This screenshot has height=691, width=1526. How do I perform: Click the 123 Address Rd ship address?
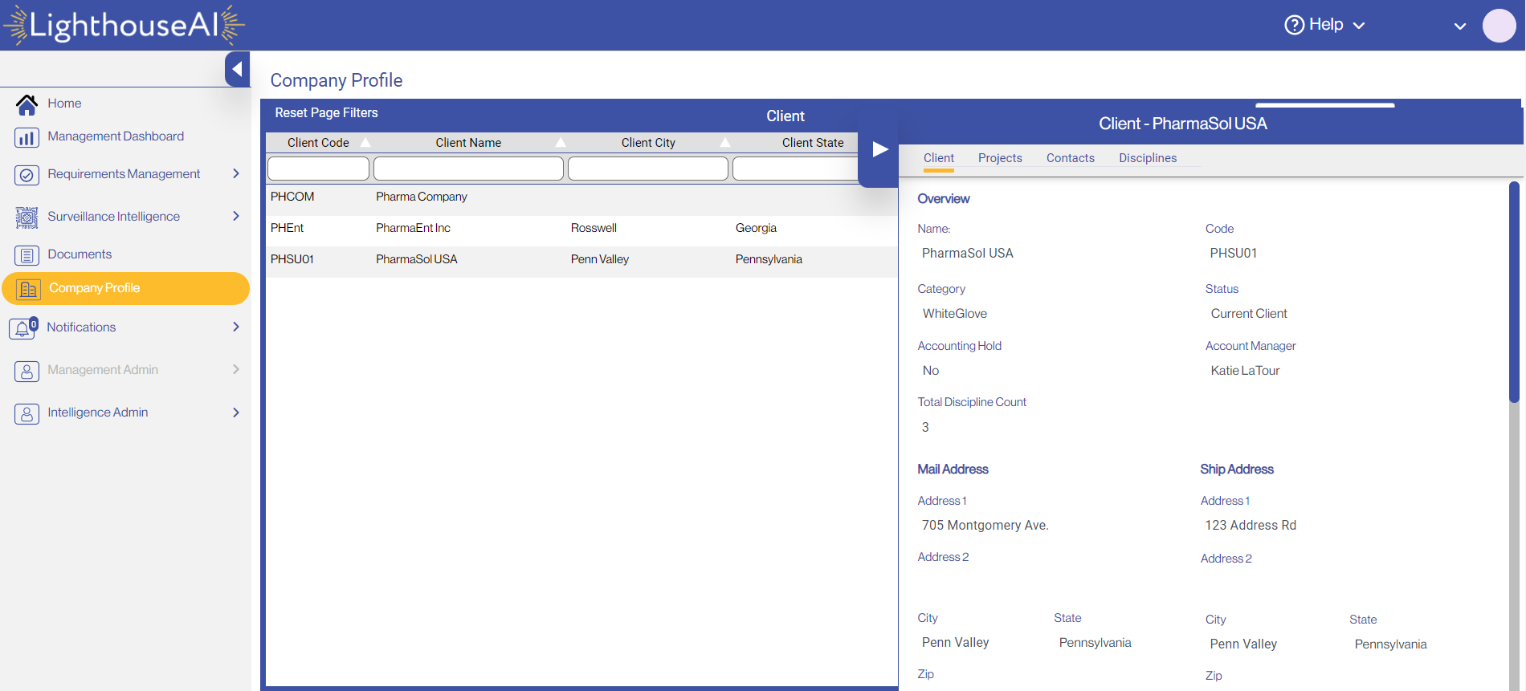coord(1251,526)
